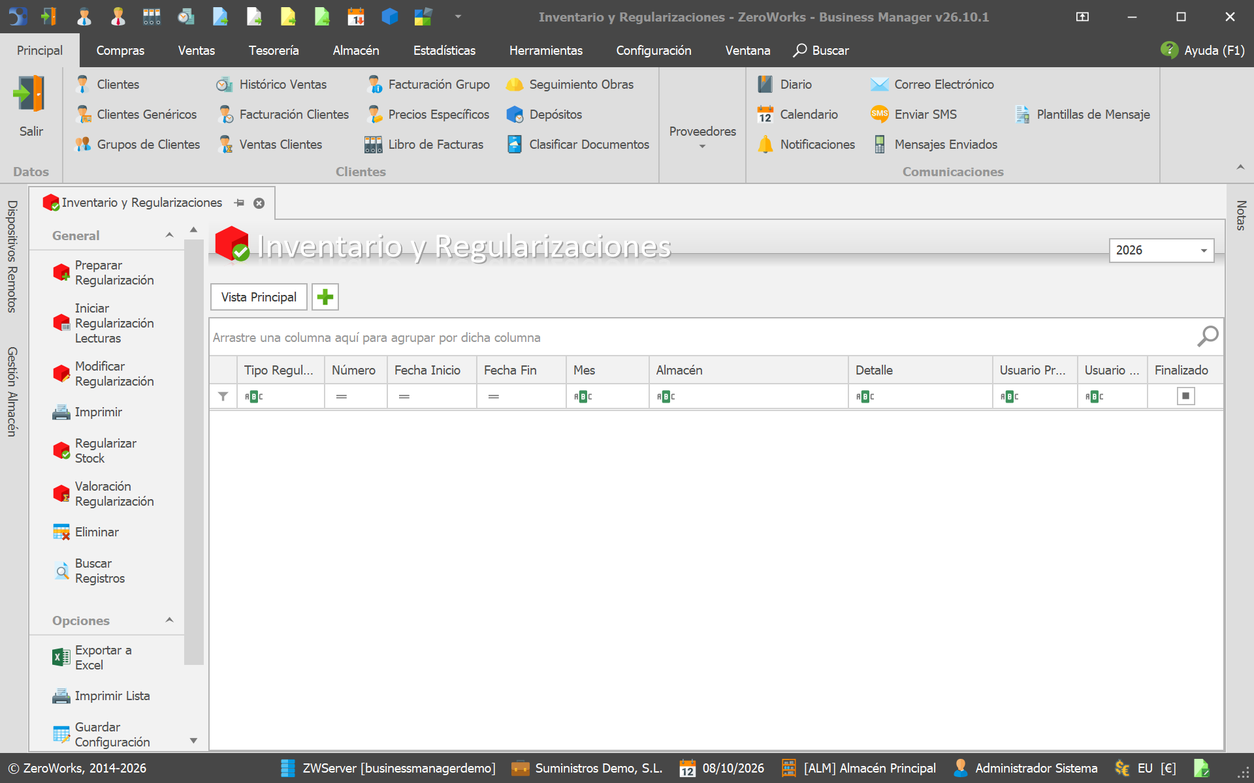Viewport: 1254px width, 783px height.
Task: Open the Herramientas ribbon tab
Action: coord(546,51)
